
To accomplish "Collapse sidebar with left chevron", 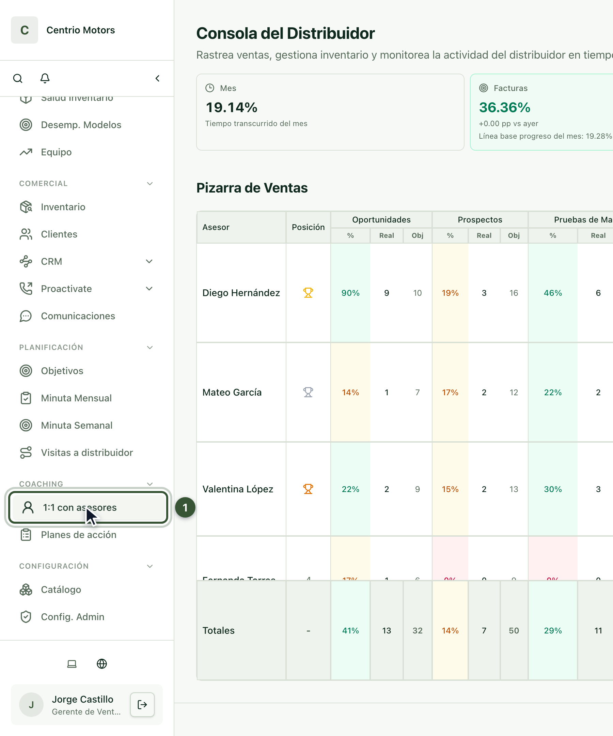I will pyautogui.click(x=158, y=78).
